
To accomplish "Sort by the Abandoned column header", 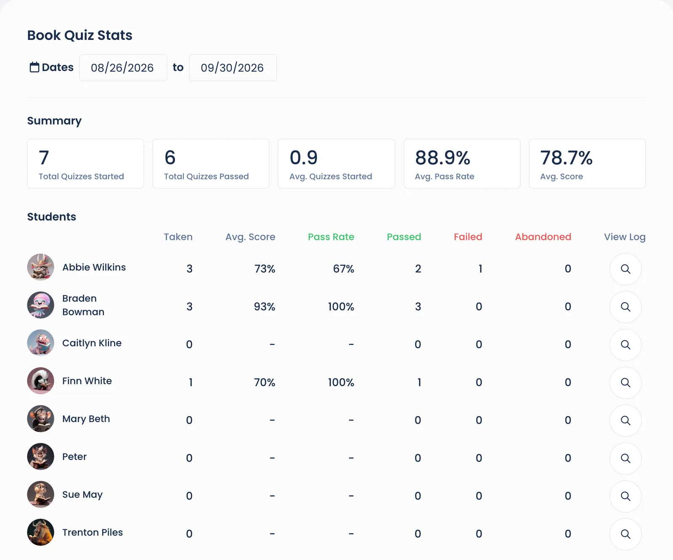I will 543,237.
